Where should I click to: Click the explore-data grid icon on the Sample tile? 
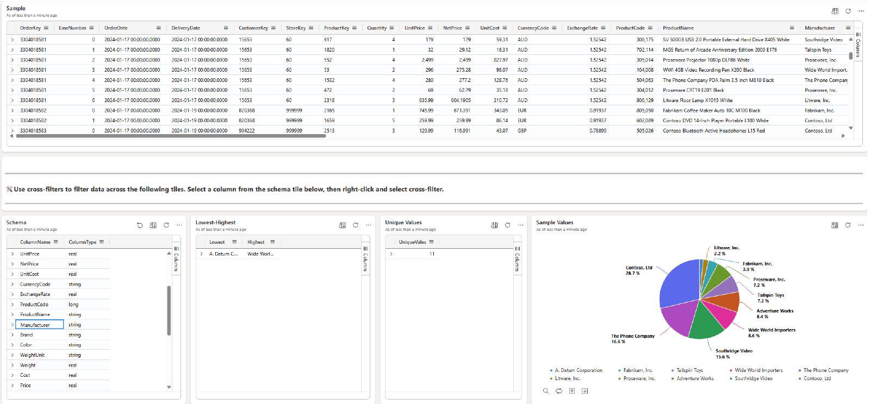point(835,11)
